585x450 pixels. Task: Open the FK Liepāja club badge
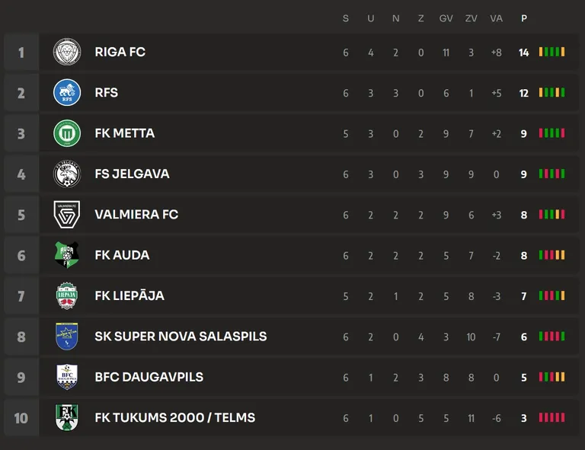click(67, 295)
